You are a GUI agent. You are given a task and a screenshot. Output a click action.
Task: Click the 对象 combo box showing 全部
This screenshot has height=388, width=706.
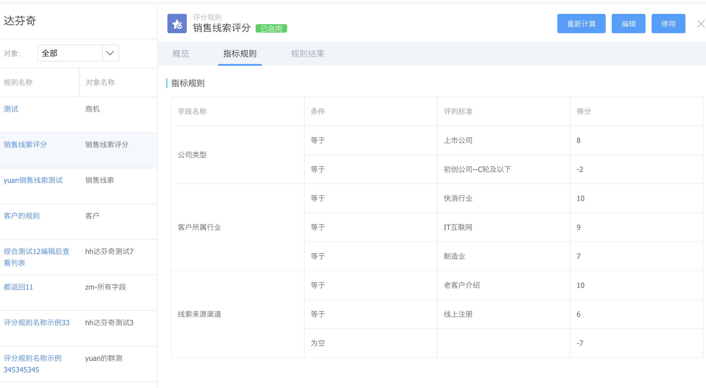[x=78, y=53]
